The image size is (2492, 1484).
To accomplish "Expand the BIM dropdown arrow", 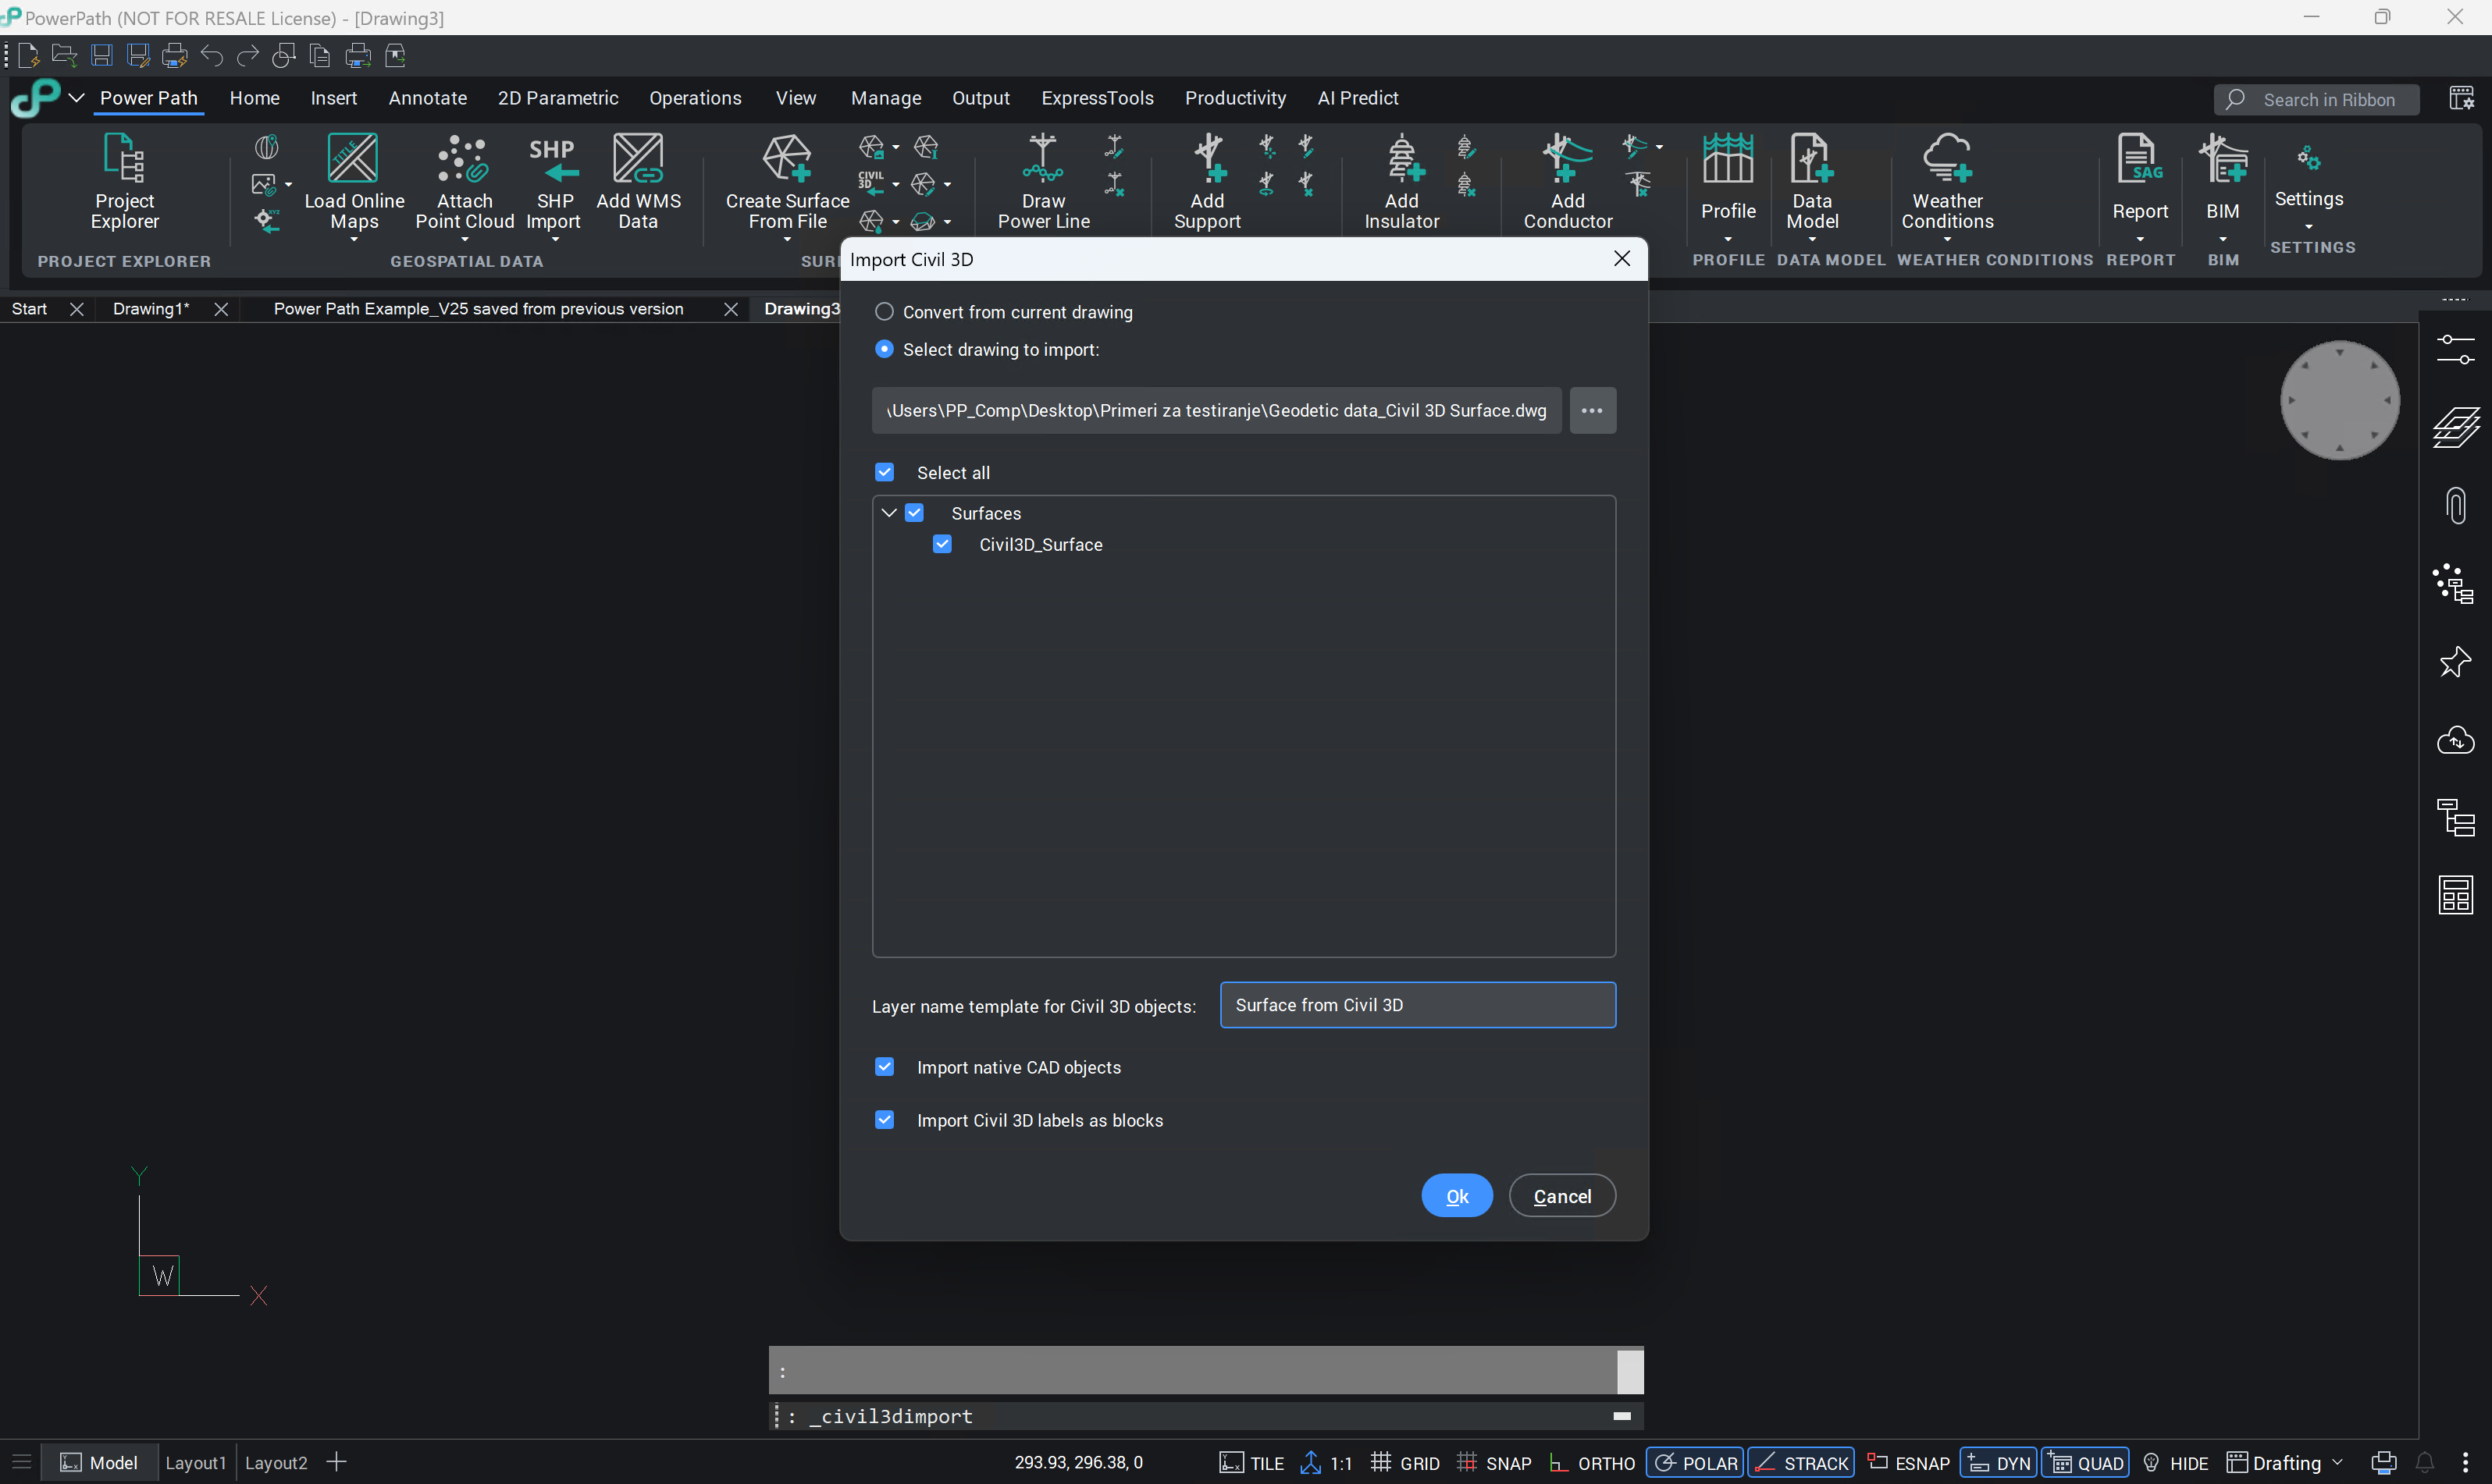I will (2223, 239).
